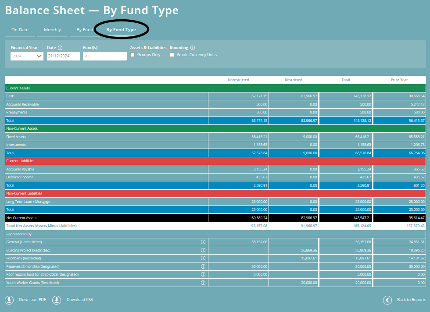Click inside the Date input field
This screenshot has height=312, width=430.
tap(61, 56)
